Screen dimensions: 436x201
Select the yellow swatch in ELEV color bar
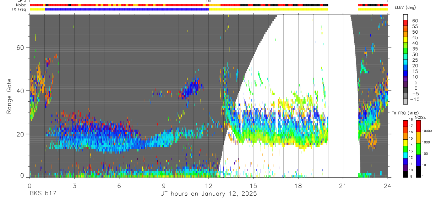click(x=406, y=40)
